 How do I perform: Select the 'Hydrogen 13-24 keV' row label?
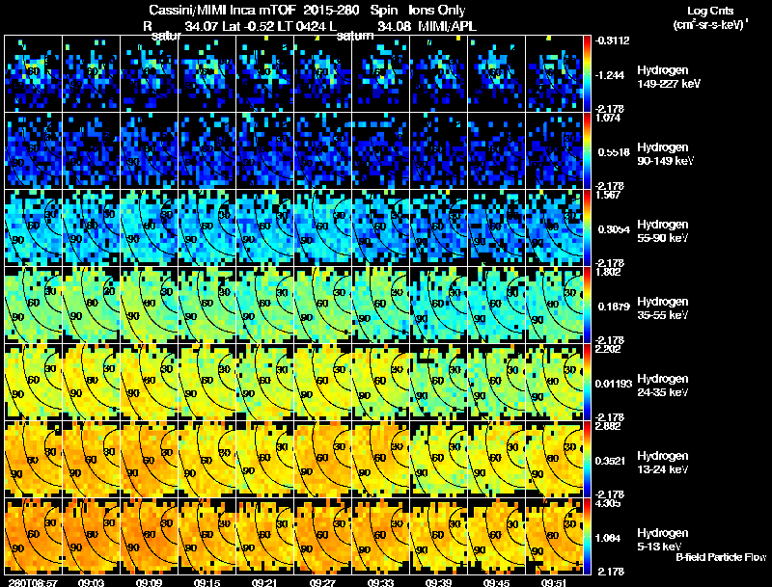point(662,463)
